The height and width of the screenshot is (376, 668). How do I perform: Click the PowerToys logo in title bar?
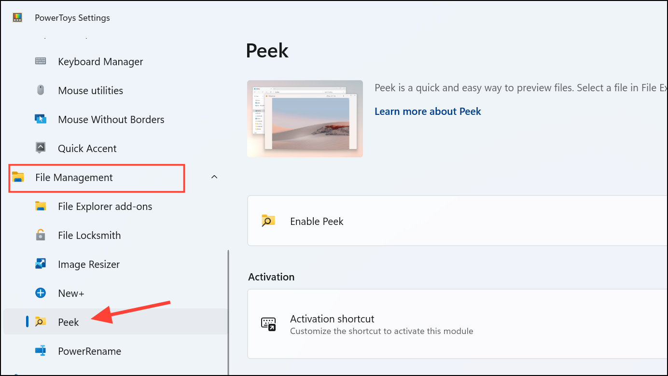[x=17, y=17]
